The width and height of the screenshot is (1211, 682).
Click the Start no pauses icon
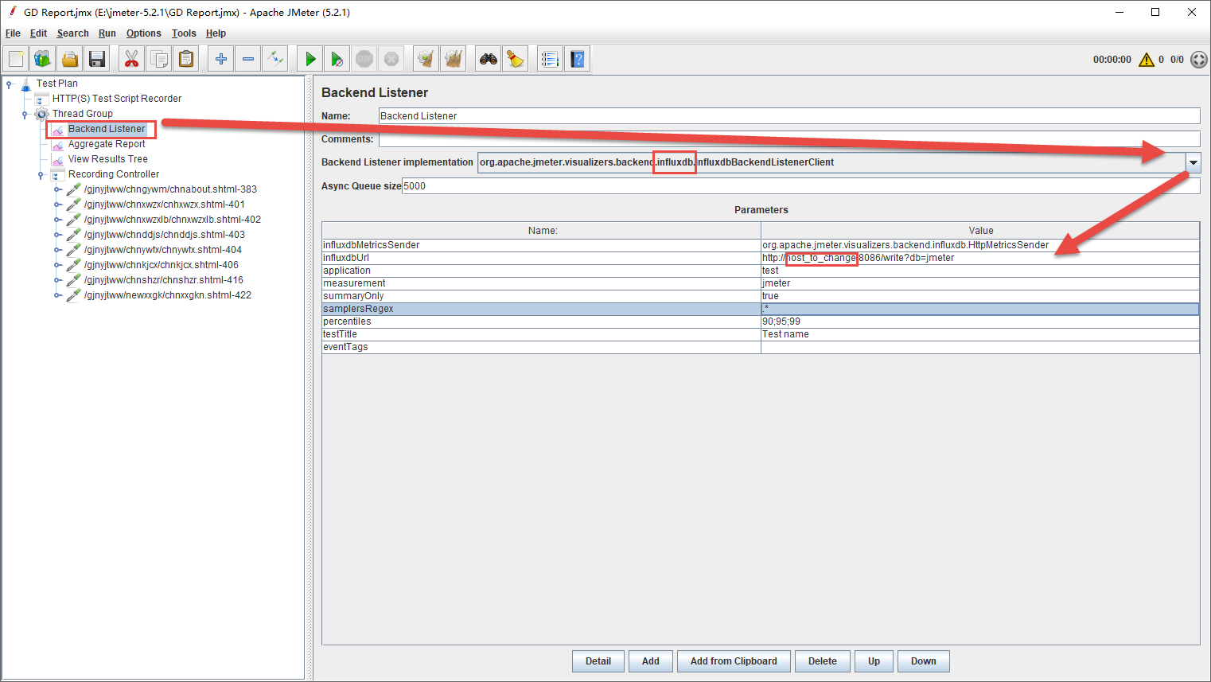tap(337, 59)
